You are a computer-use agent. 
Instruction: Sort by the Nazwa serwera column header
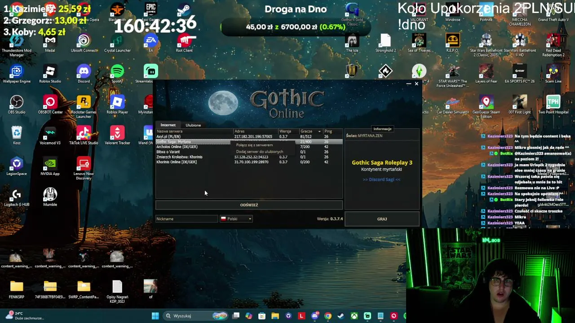(x=194, y=131)
